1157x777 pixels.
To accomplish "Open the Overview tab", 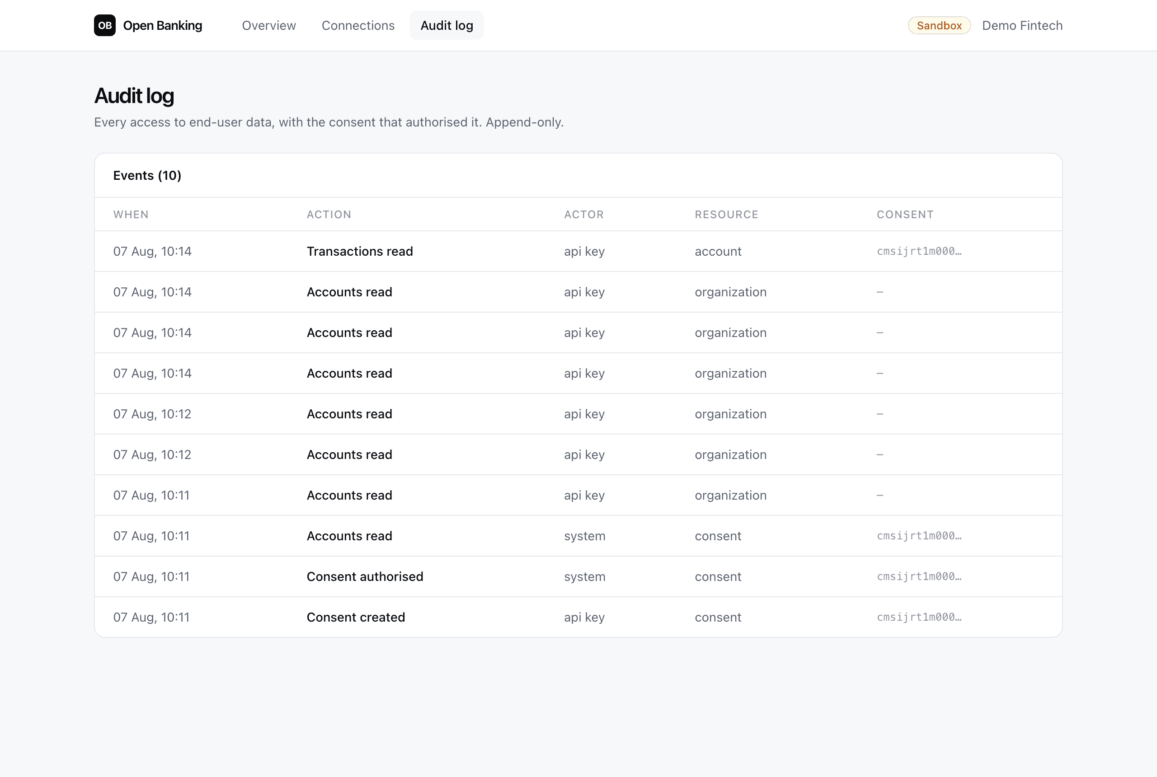I will [268, 25].
